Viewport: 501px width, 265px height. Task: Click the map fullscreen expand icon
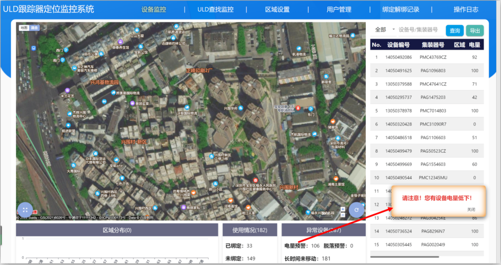click(25, 210)
